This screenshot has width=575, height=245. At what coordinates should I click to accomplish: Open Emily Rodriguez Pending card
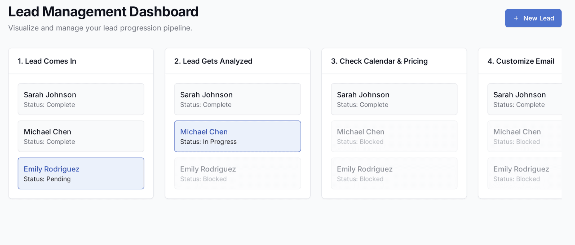(x=81, y=173)
